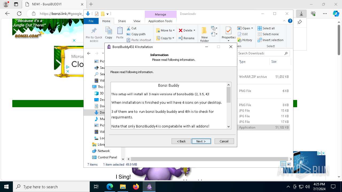The width and height of the screenshot is (342, 192).
Task: Click Invert selection
Action: (270, 40)
